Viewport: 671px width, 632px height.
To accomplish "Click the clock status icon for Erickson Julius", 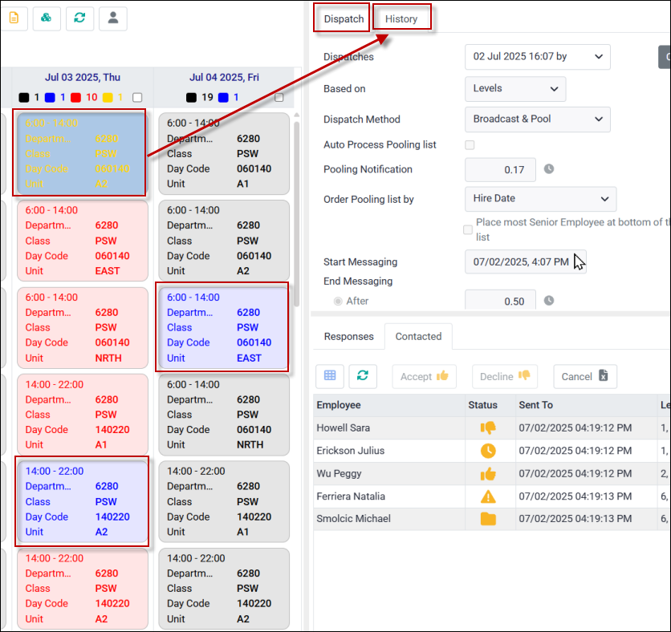I will [488, 451].
